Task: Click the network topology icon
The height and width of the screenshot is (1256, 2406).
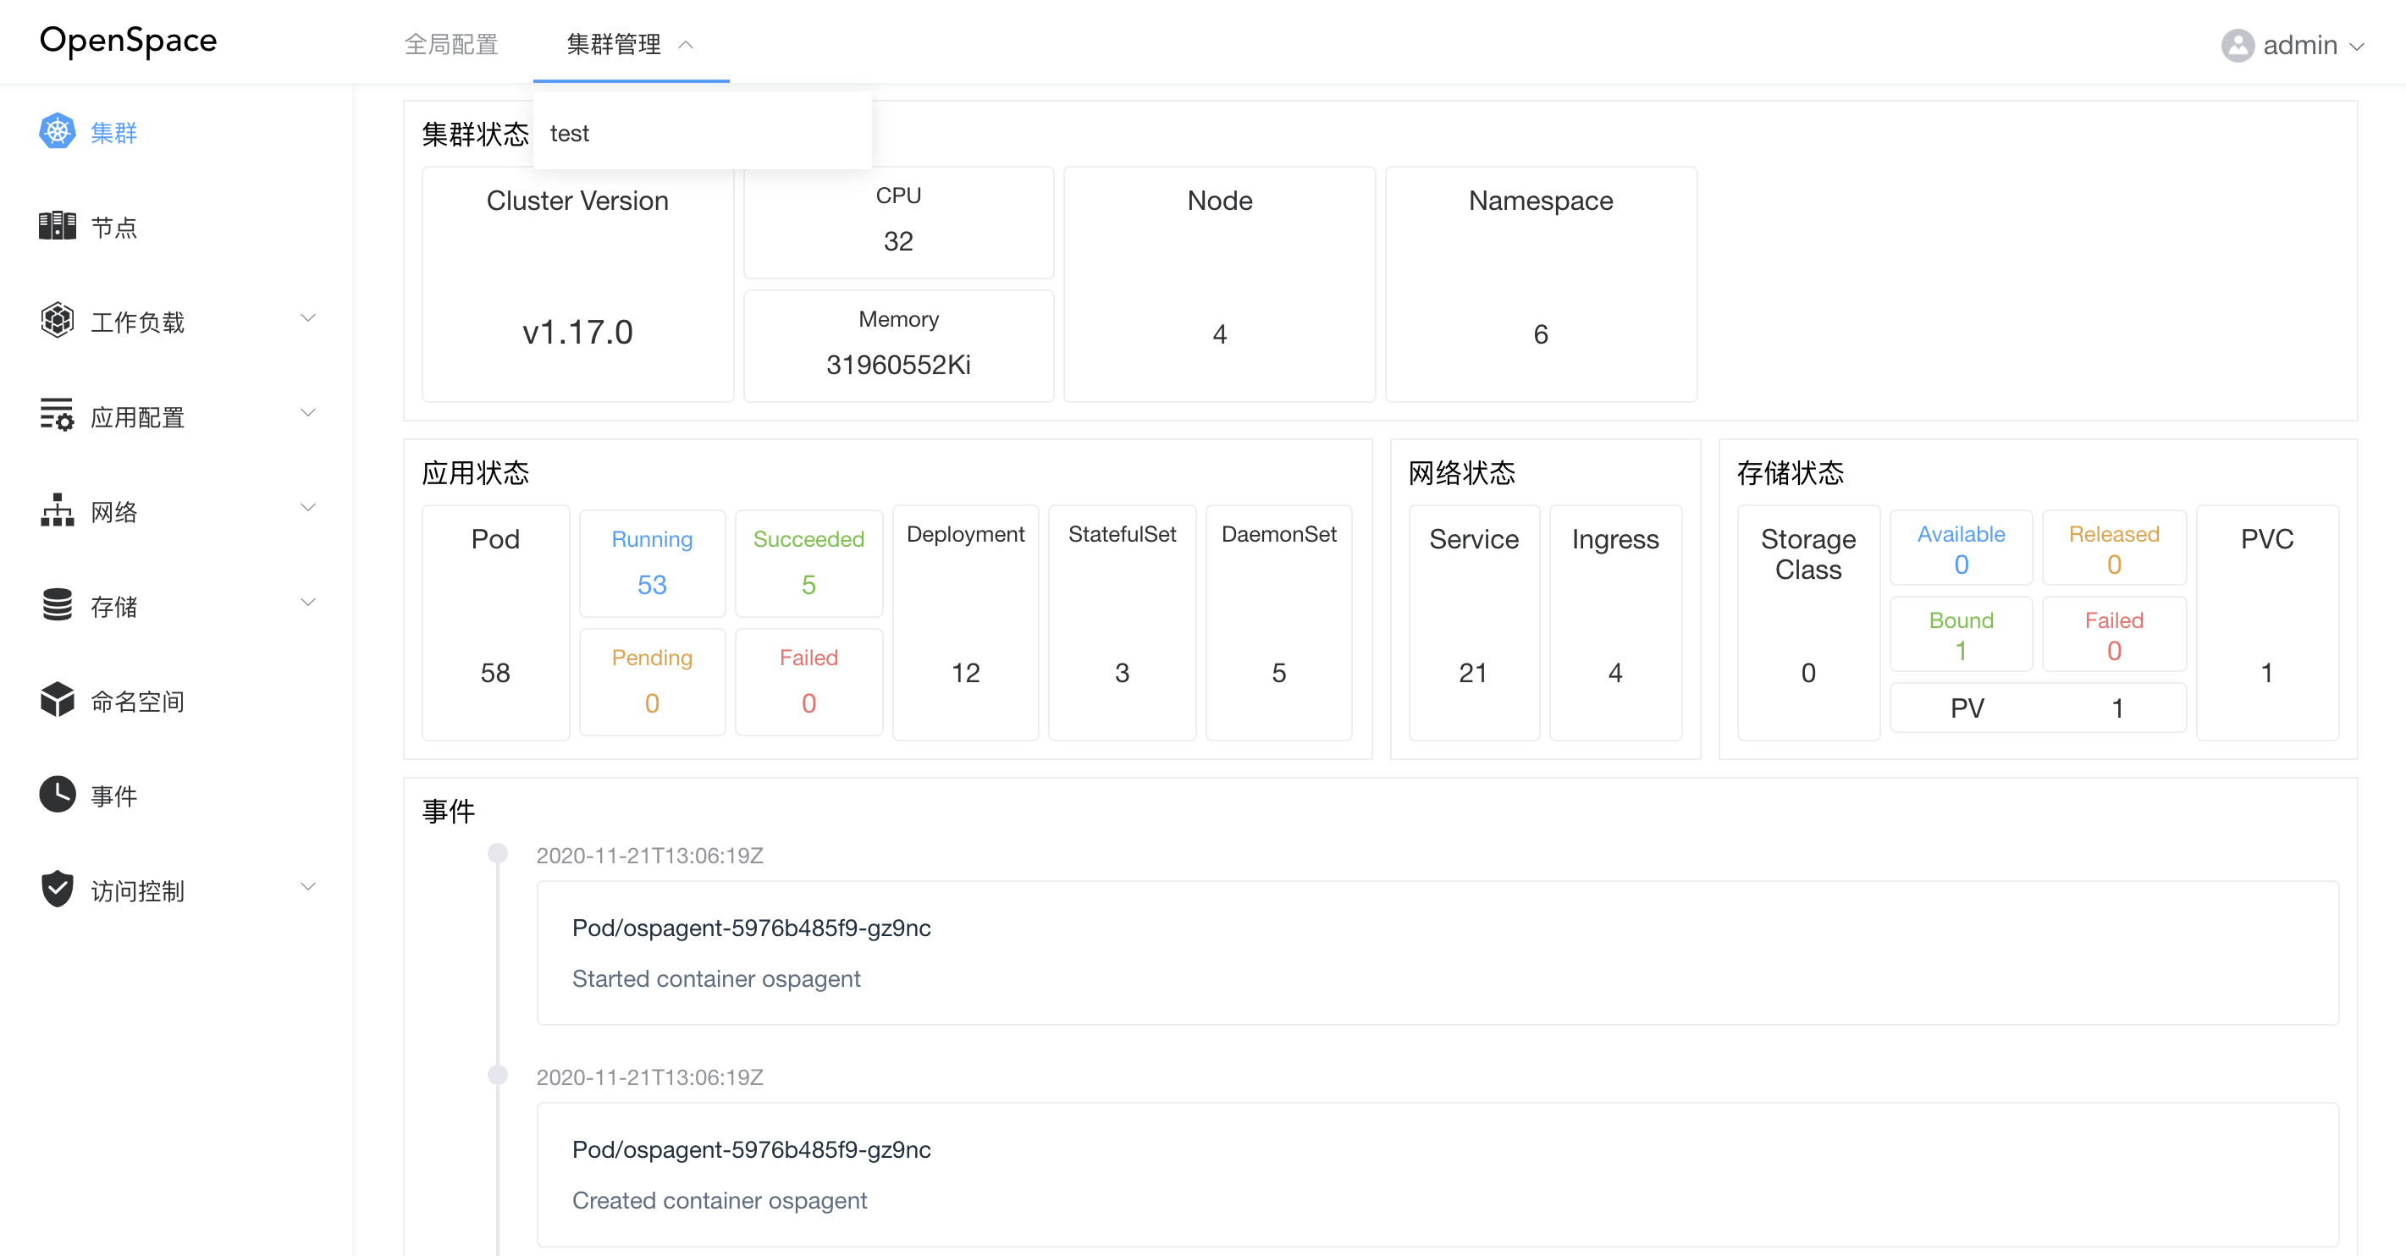Action: click(x=57, y=511)
